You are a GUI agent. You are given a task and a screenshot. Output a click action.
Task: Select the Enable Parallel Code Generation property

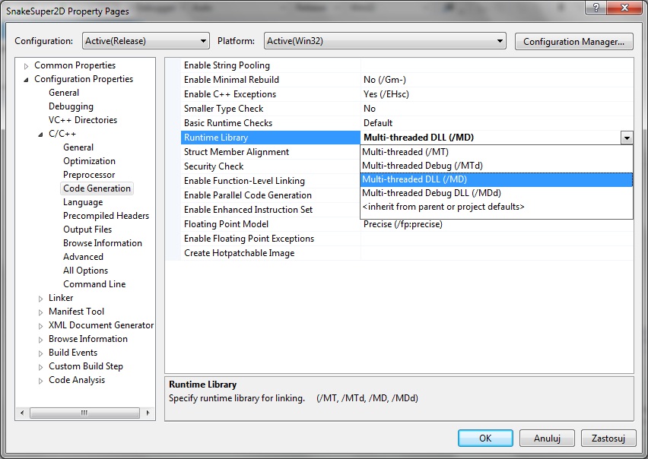[x=271, y=195]
